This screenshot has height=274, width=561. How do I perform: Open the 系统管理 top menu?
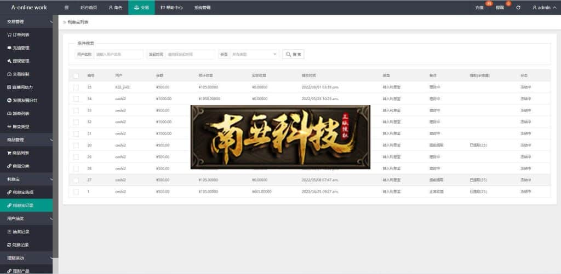202,8
